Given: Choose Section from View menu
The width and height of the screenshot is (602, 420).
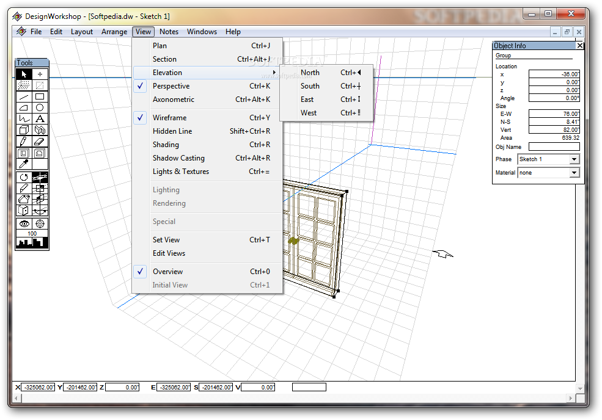Looking at the screenshot, I should [x=208, y=59].
